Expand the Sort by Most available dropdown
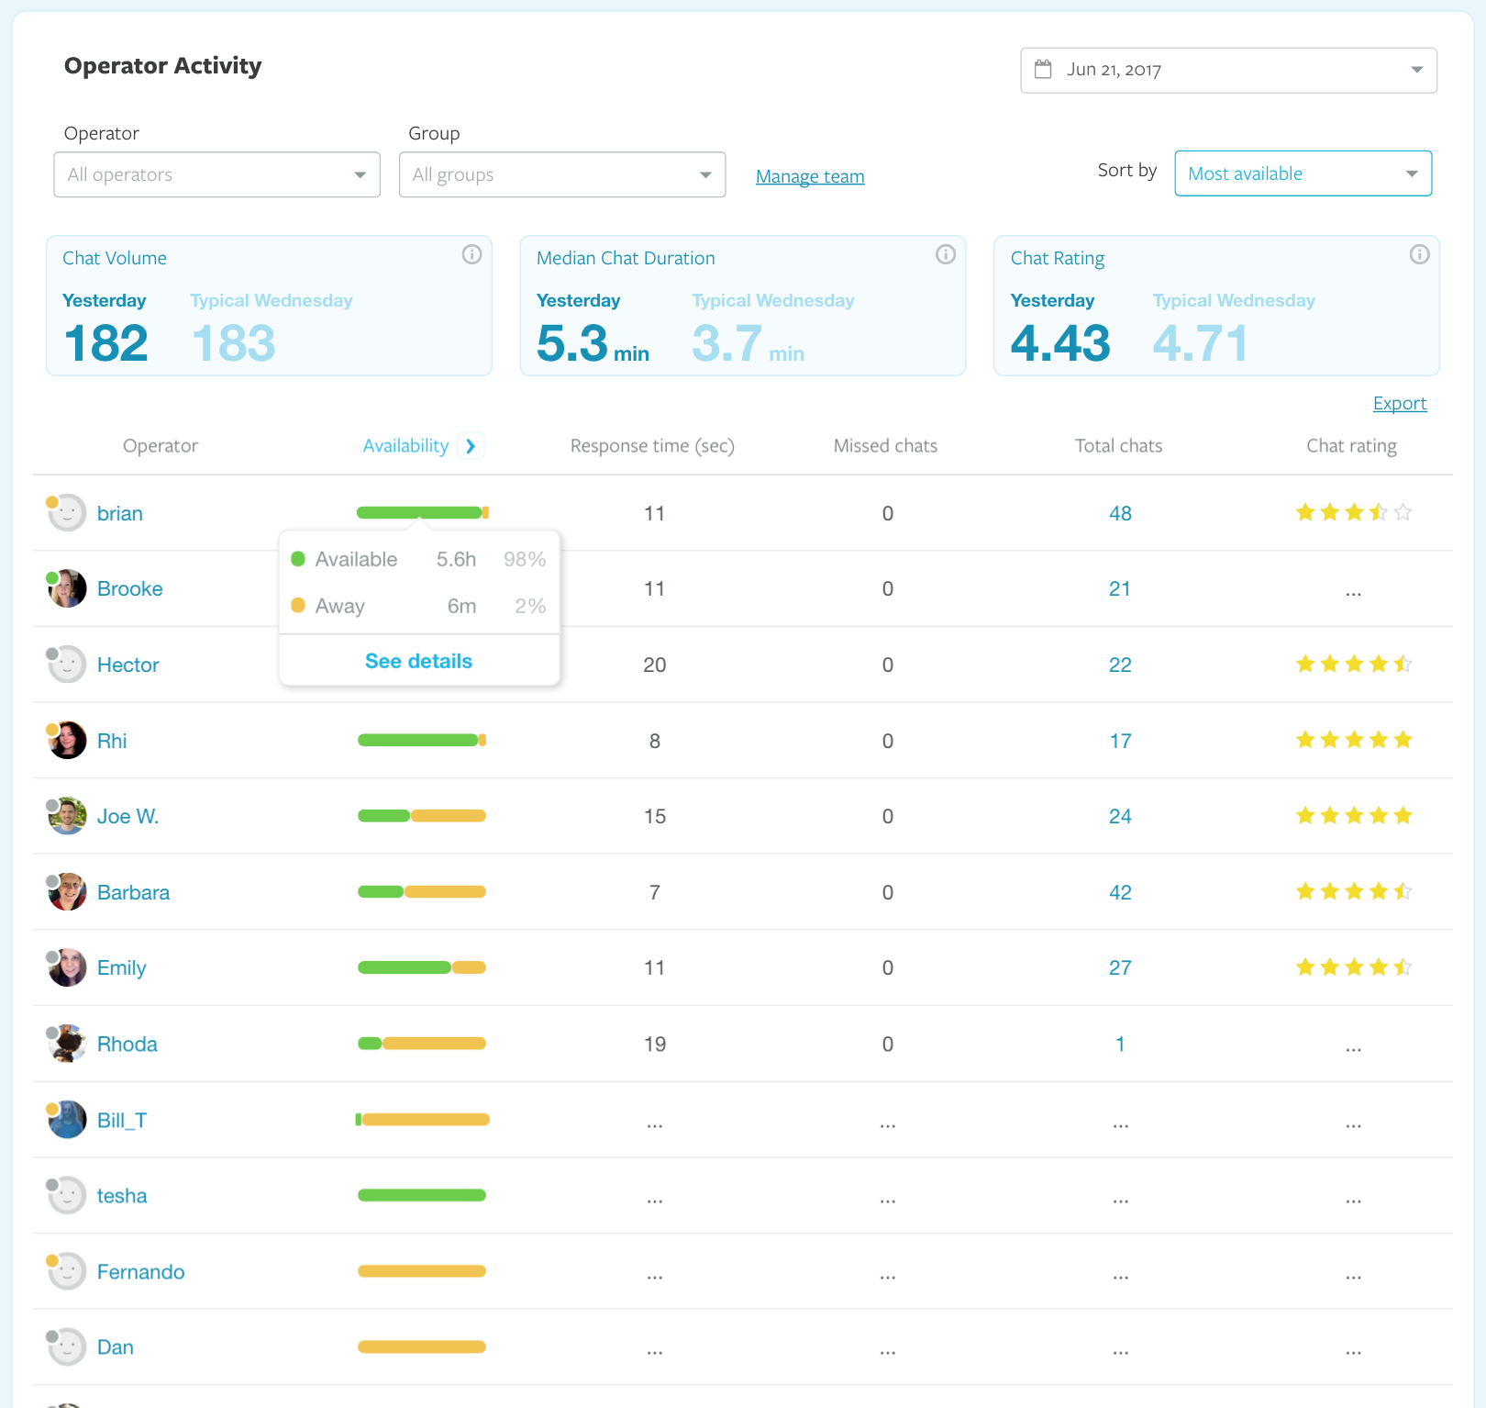Screen dimensions: 1486x1408 point(1303,173)
